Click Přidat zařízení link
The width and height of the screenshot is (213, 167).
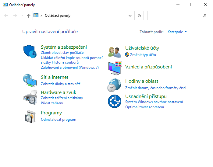(52, 103)
